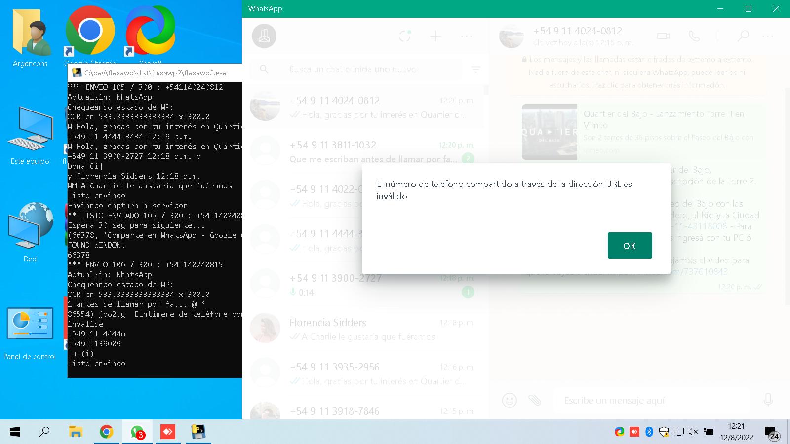
Task: Open Chrome from taskbar
Action: 106,432
